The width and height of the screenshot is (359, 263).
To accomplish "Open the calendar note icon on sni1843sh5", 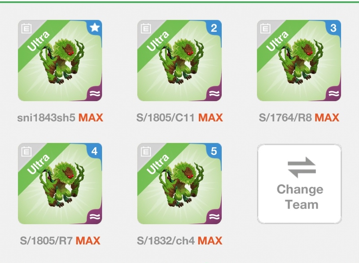I will click(x=26, y=28).
